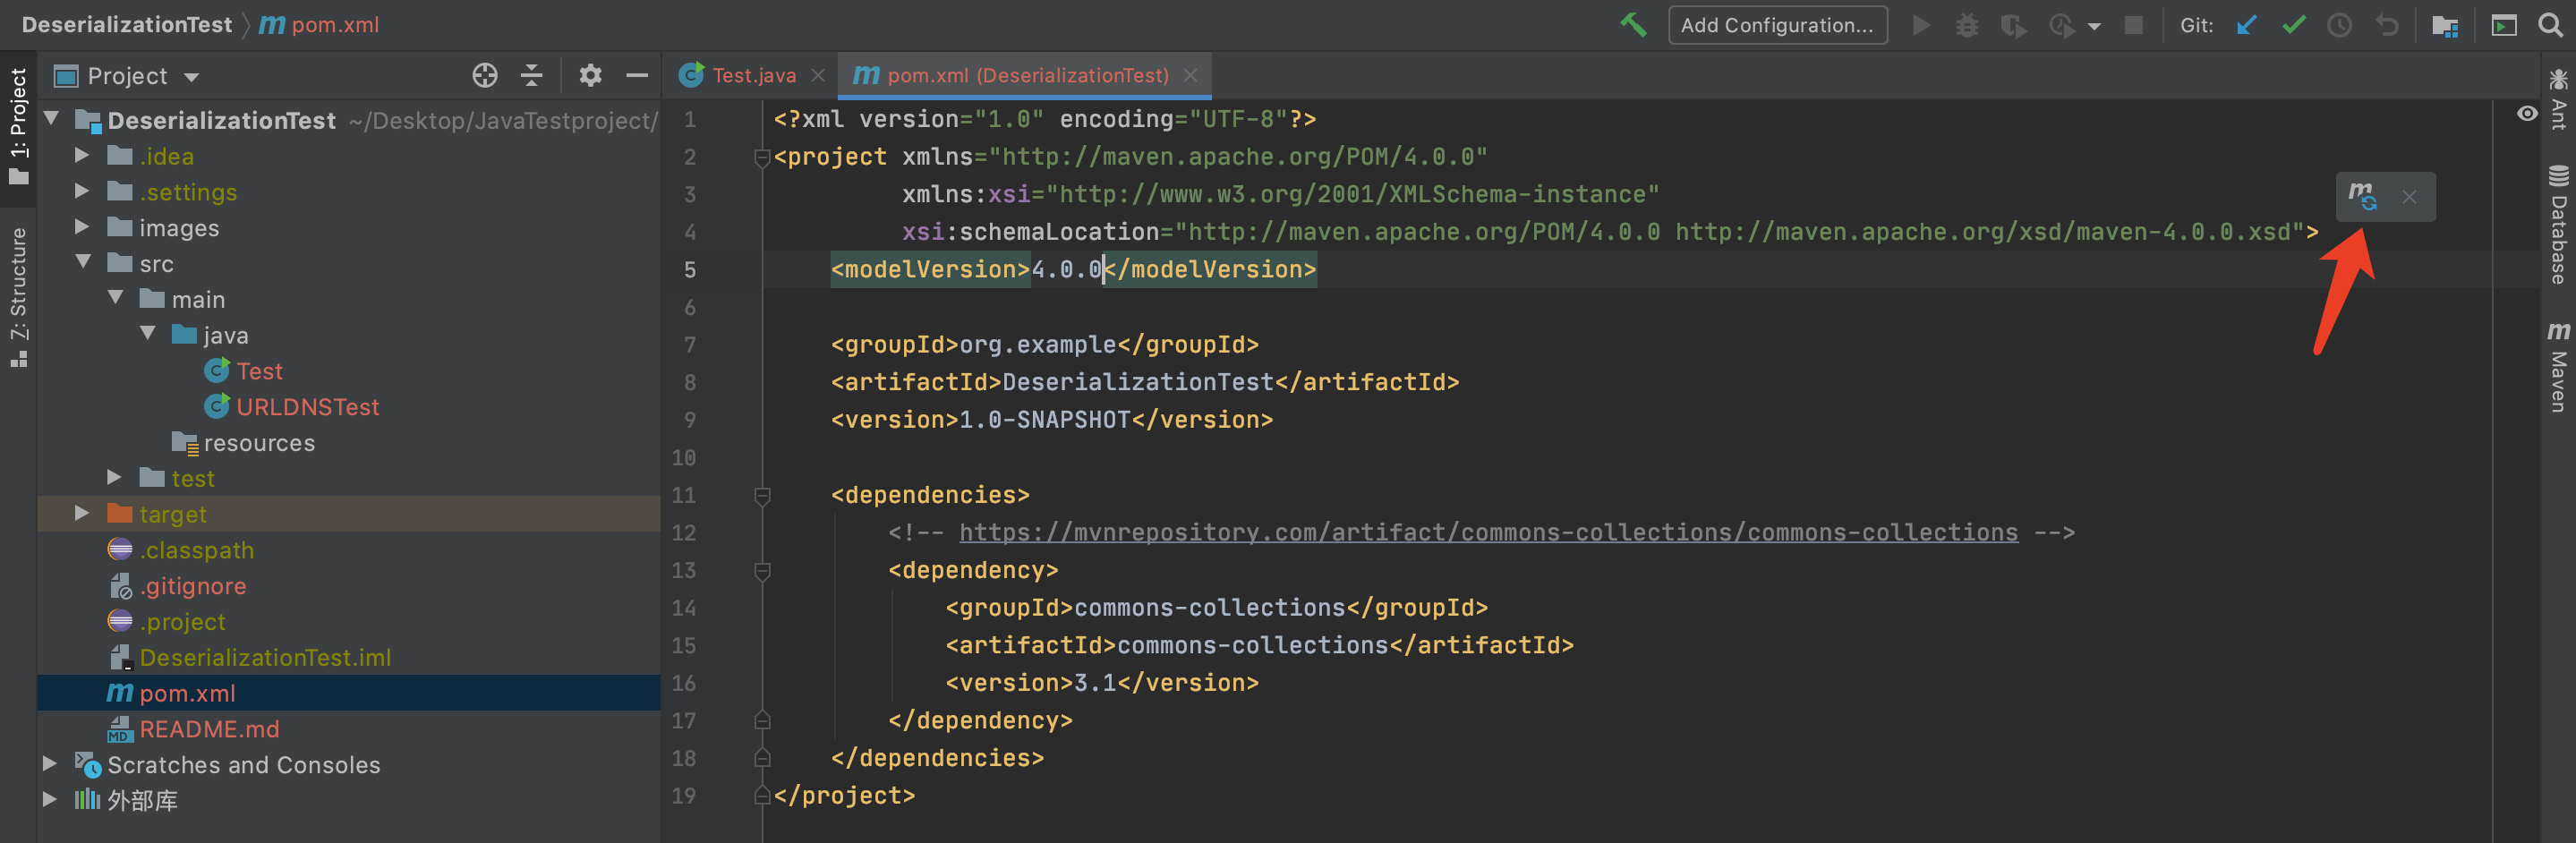Toggle the 1: Project side tab
2576x843 pixels.
click(18, 126)
